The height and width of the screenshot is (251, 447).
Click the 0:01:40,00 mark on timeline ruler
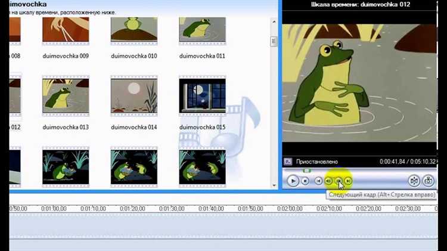pos(211,209)
